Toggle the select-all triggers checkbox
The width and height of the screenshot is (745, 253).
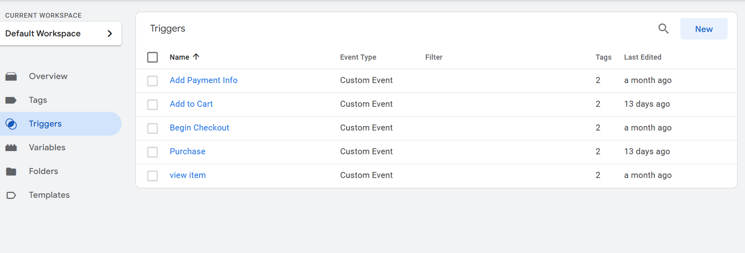pyautogui.click(x=152, y=57)
